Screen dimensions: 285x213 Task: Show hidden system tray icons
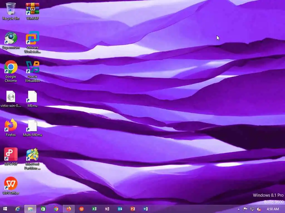(x=239, y=209)
